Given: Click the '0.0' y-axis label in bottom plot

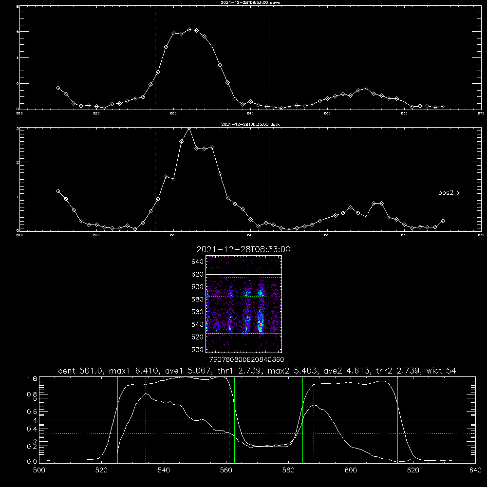Looking at the screenshot, I should [32, 461].
